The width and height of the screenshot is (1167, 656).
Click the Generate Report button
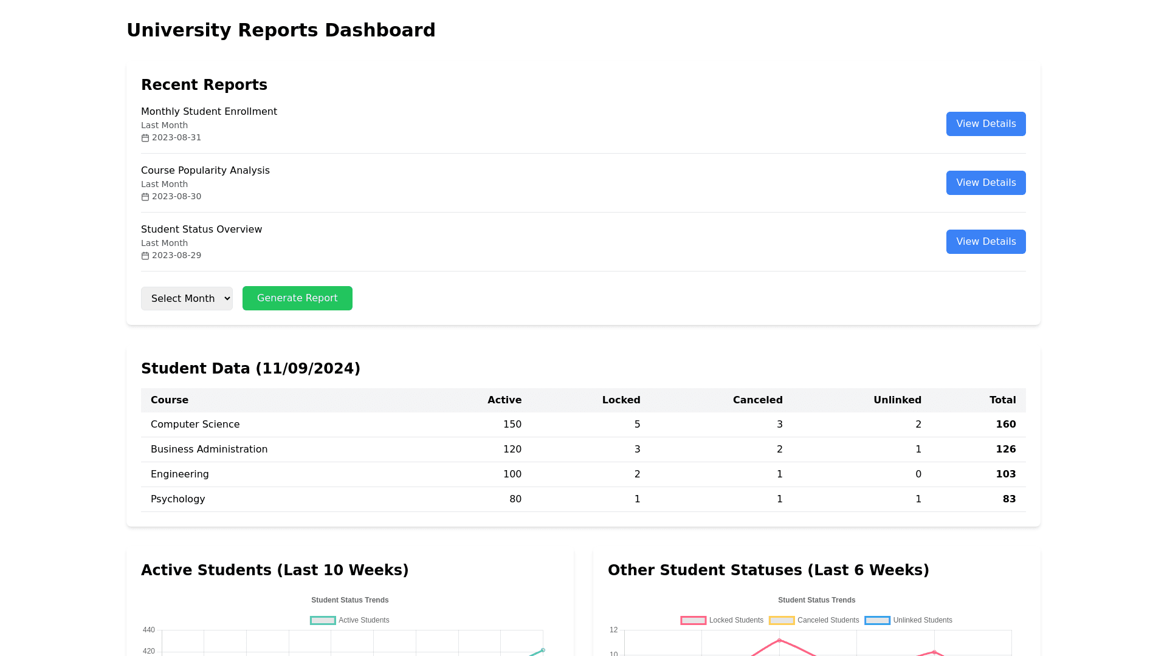point(297,298)
